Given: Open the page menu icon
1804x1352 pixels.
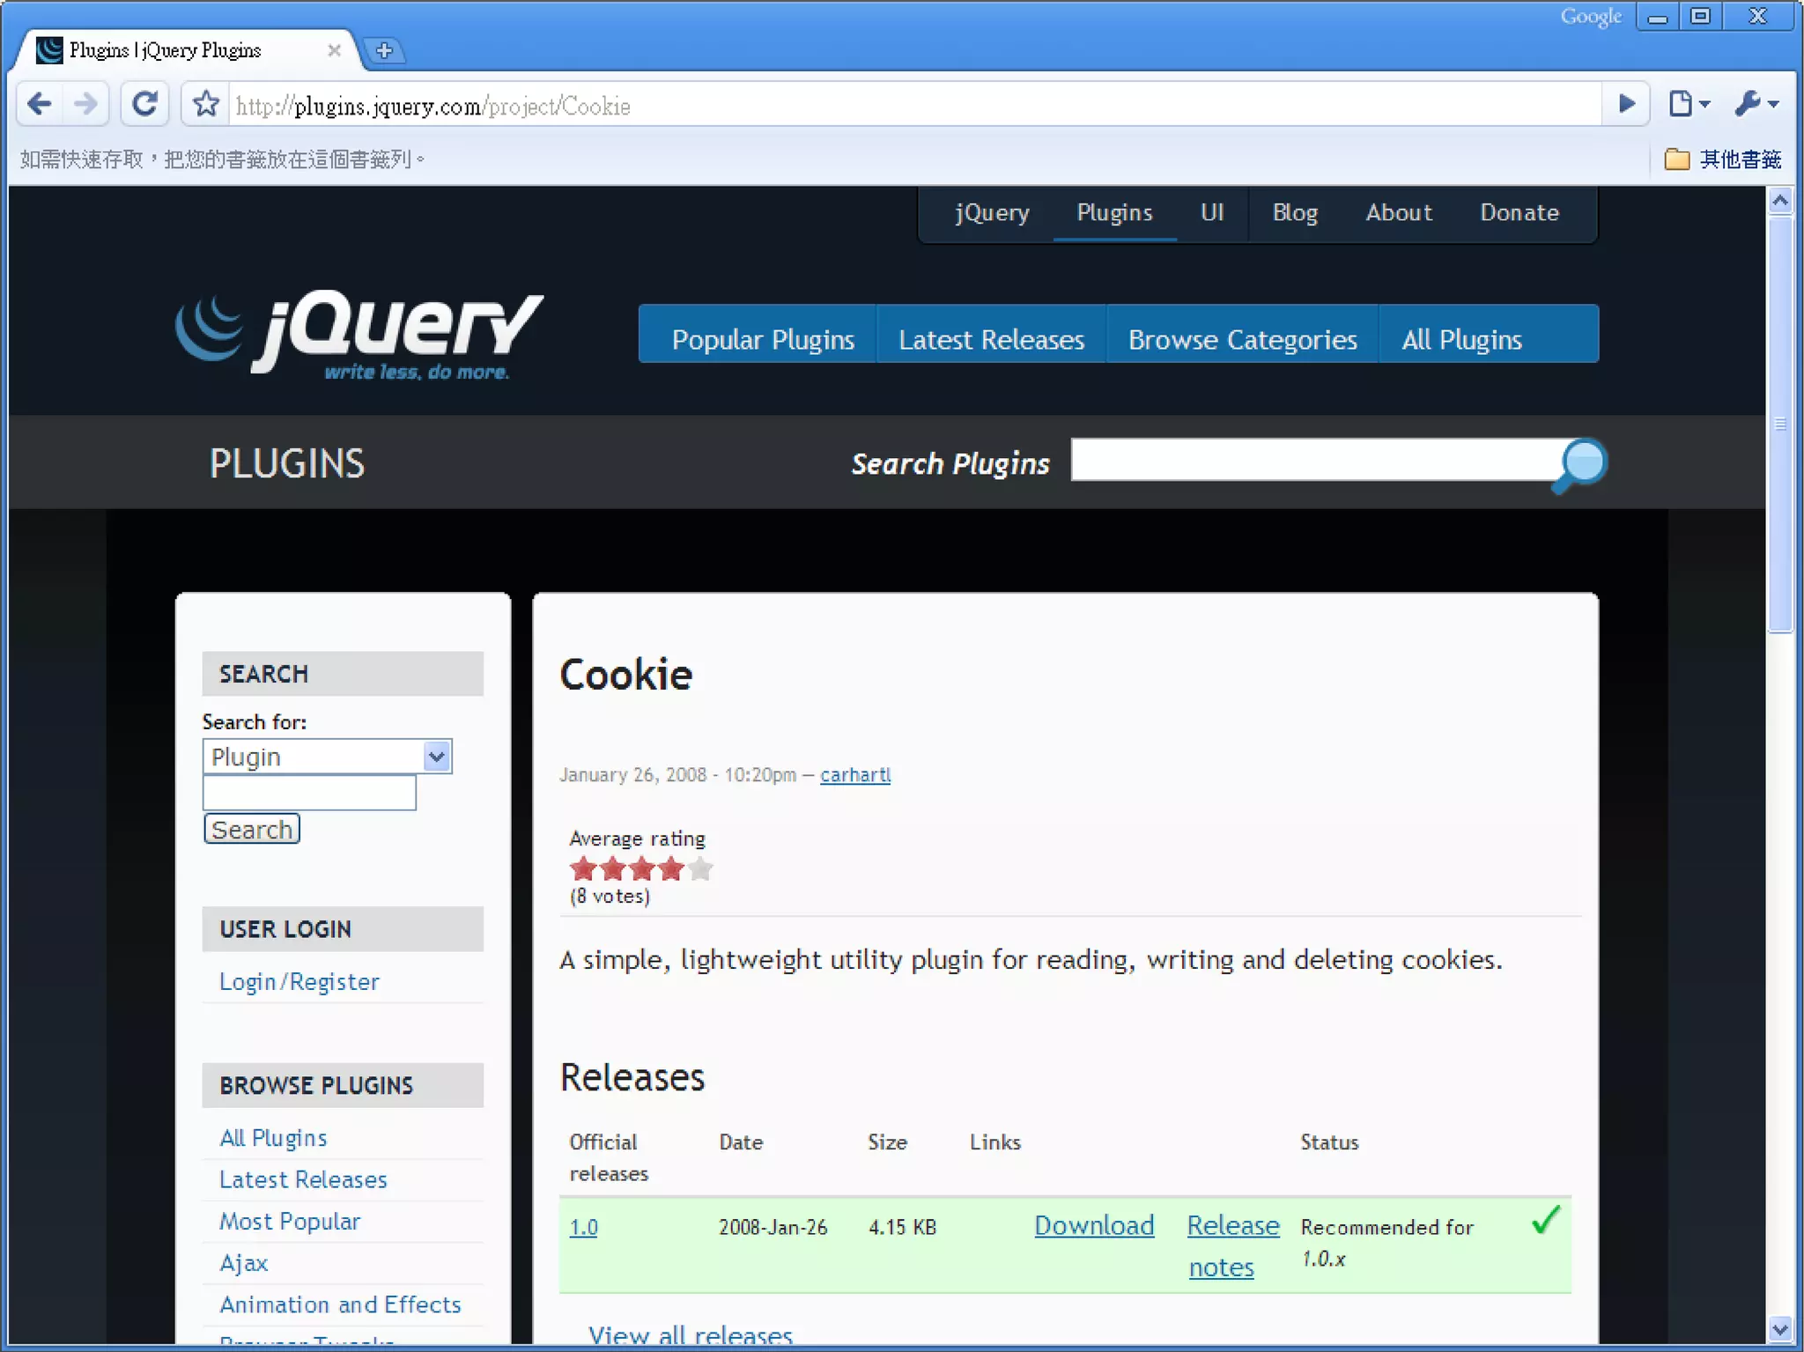Looking at the screenshot, I should pyautogui.click(x=1688, y=105).
